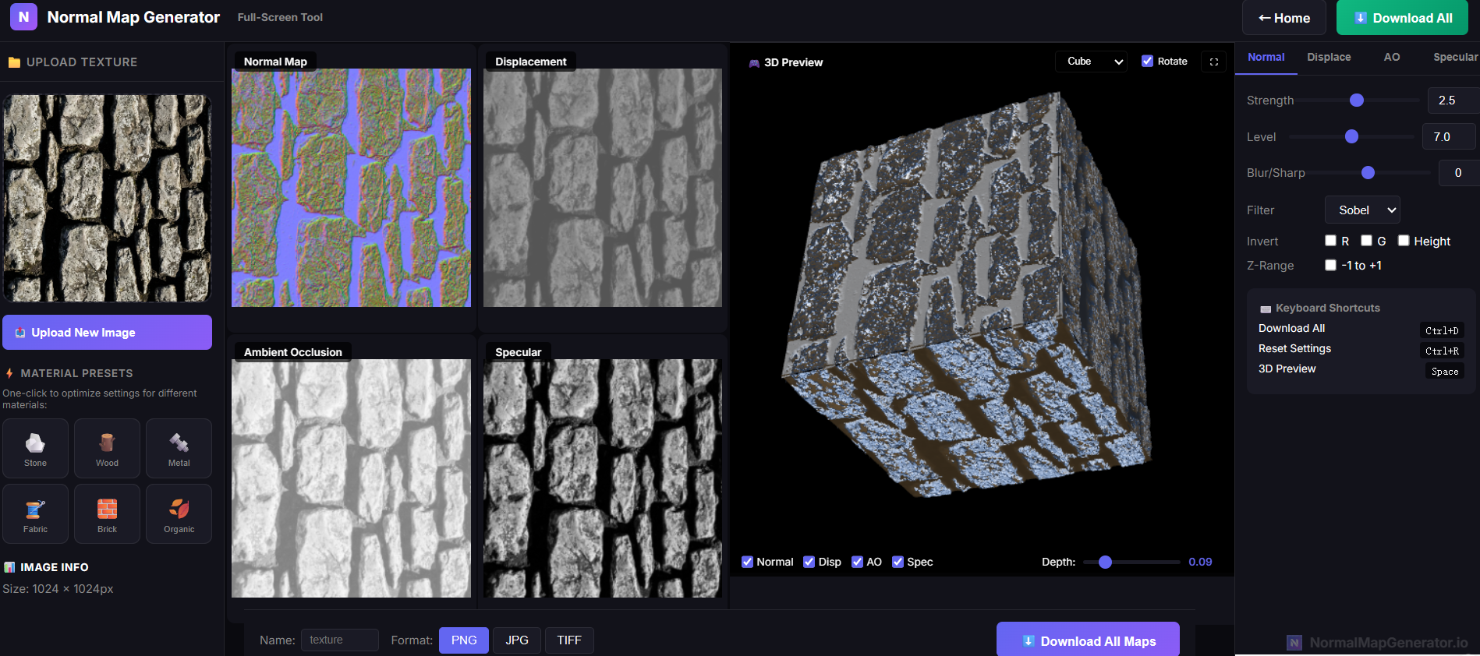1480x656 pixels.
Task: Open the Sobel filter dropdown
Action: click(1362, 210)
